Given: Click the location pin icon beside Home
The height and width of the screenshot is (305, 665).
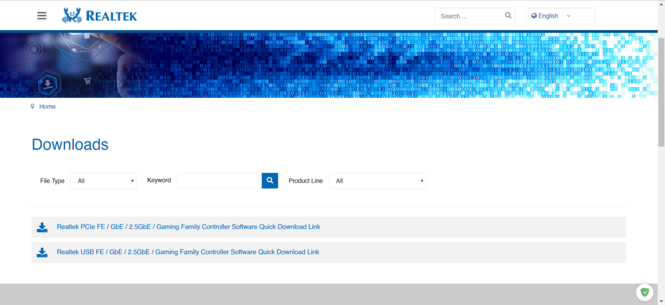Looking at the screenshot, I should [33, 106].
